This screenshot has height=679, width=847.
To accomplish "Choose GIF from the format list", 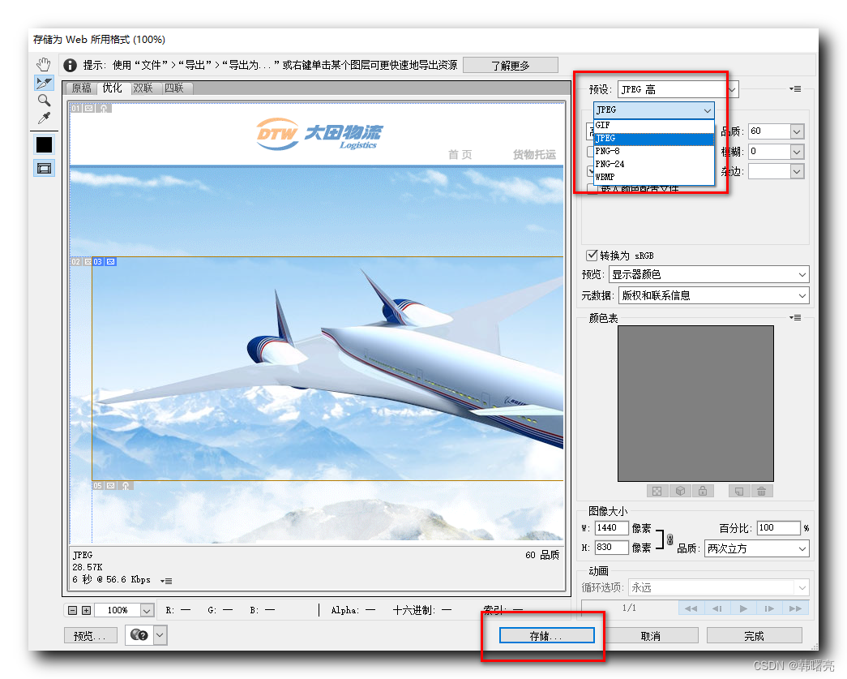I will [x=653, y=125].
